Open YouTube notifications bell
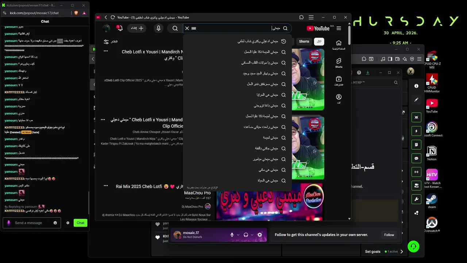The width and height of the screenshot is (467, 263). click(x=119, y=28)
